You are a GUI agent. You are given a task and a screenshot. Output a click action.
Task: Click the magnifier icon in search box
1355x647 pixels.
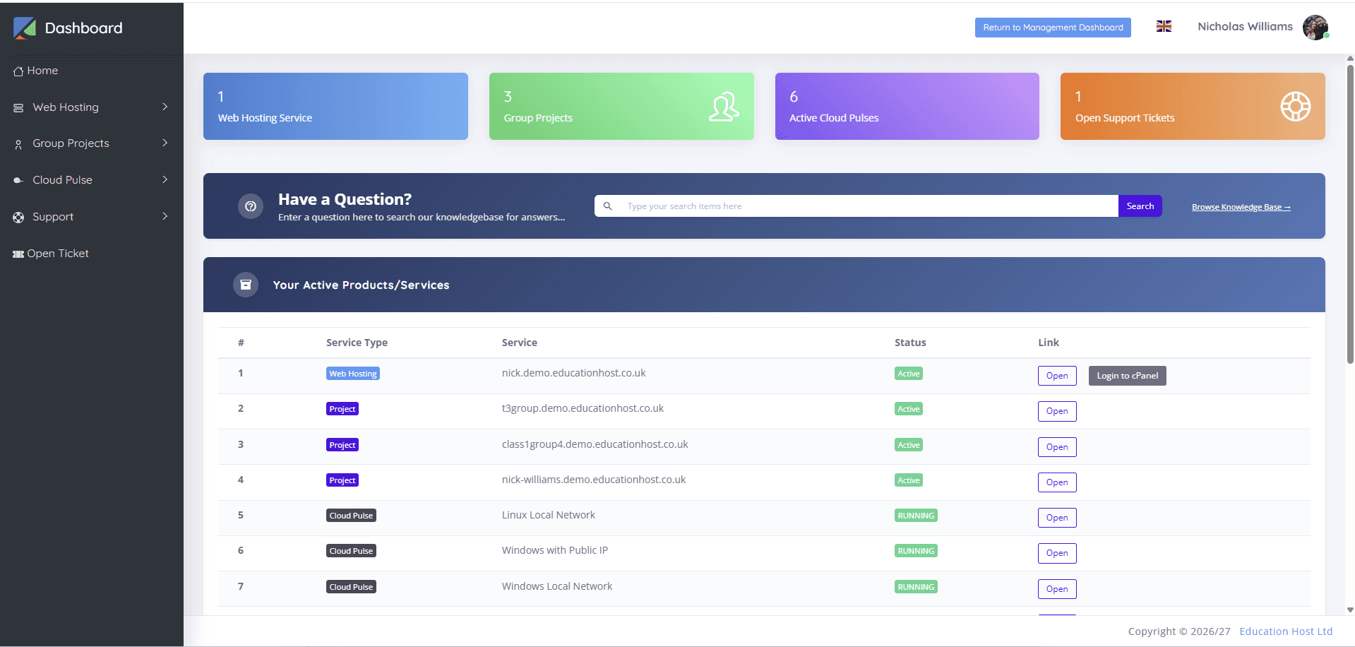pyautogui.click(x=607, y=206)
